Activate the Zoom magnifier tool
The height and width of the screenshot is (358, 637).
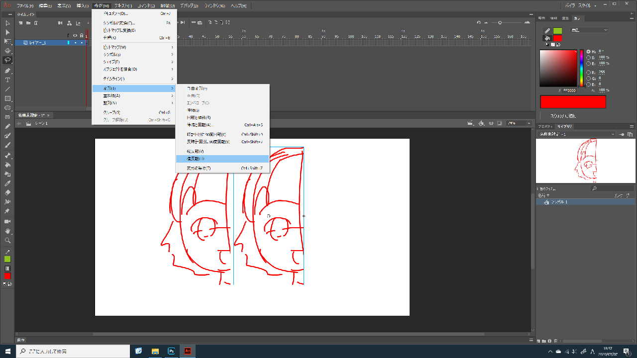click(7, 240)
